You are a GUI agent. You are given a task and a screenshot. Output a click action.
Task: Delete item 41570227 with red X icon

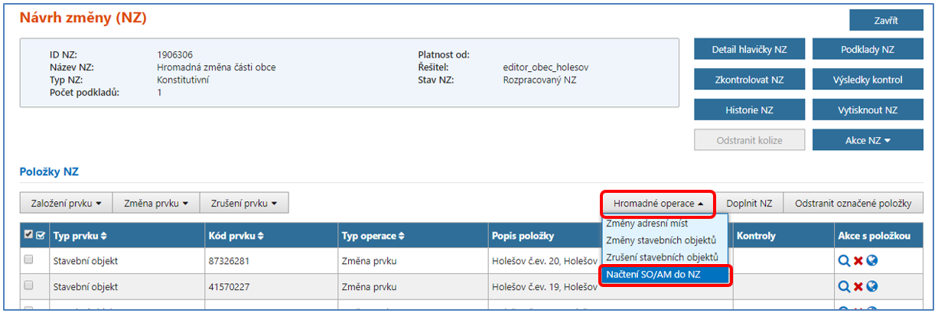[x=858, y=286]
